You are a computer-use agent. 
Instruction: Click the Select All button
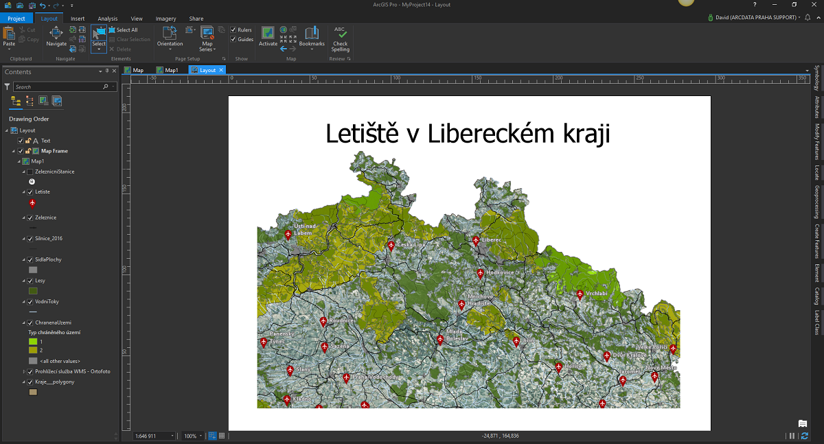[x=124, y=30]
